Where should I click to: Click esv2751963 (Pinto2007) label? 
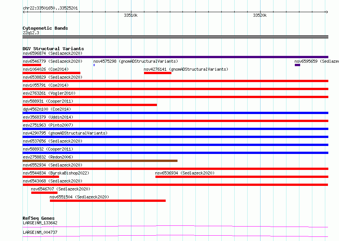[x=48, y=125]
